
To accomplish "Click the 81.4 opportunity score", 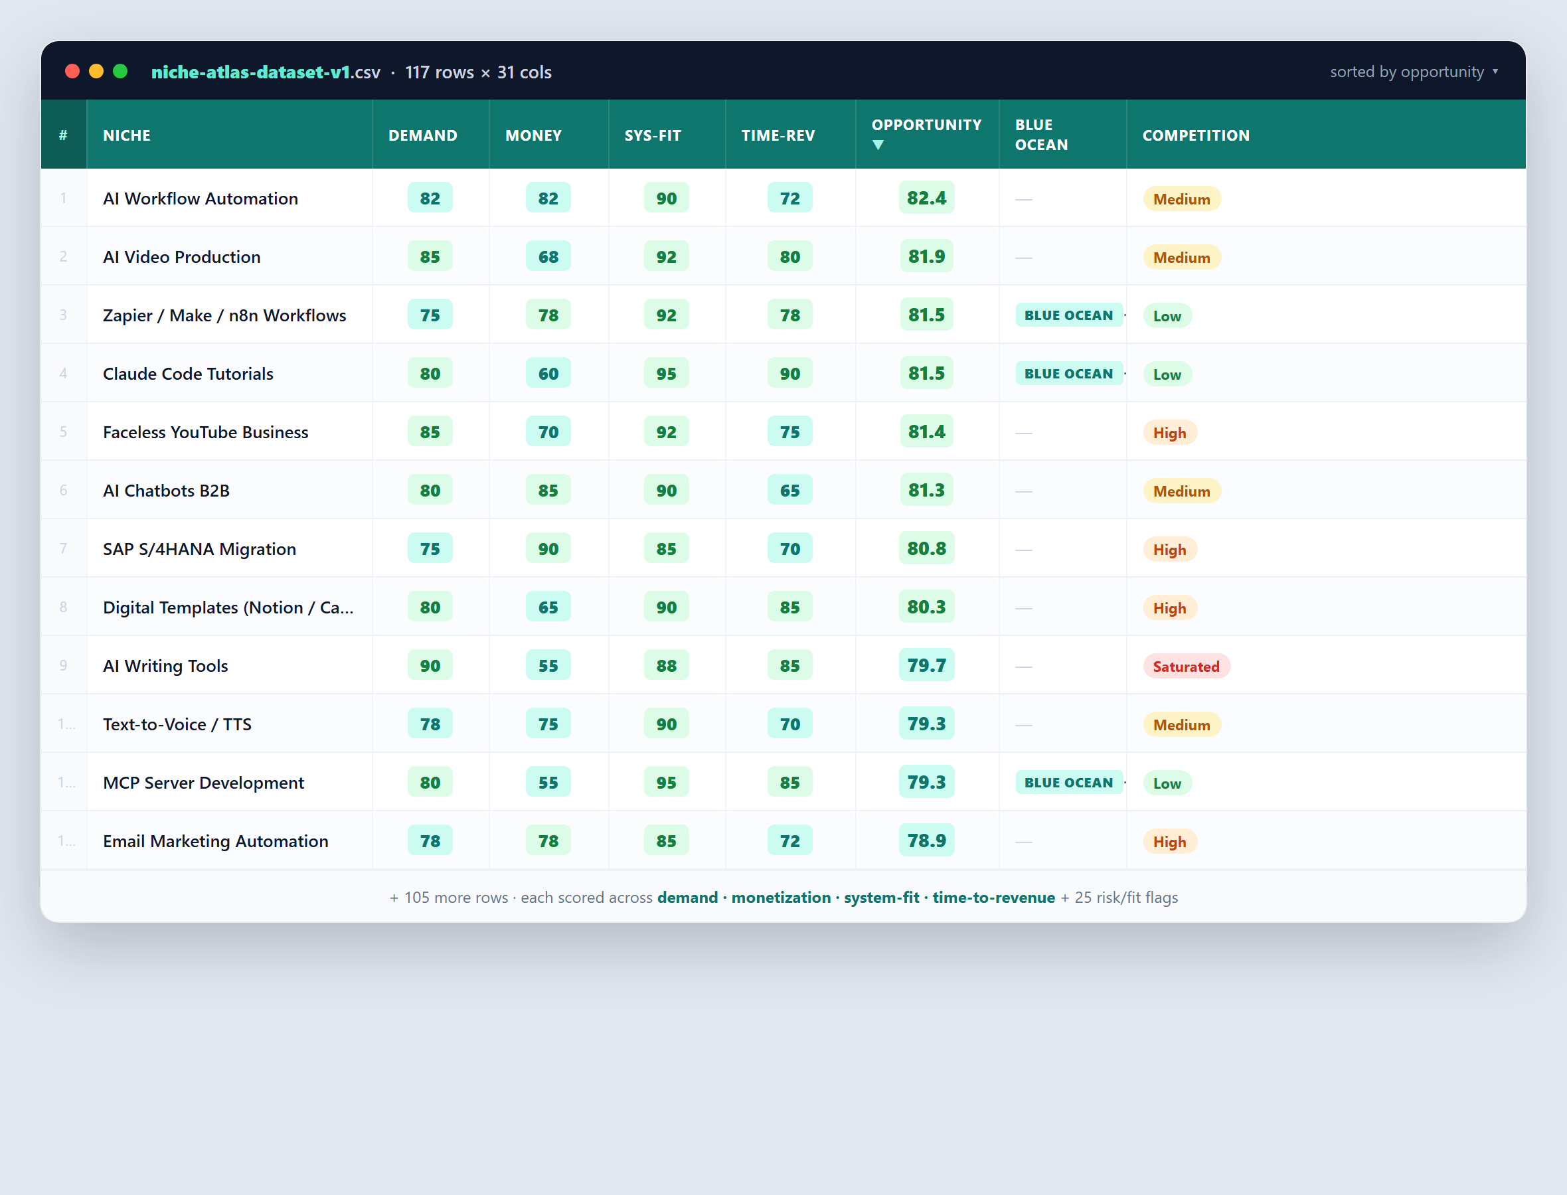I will [x=926, y=431].
